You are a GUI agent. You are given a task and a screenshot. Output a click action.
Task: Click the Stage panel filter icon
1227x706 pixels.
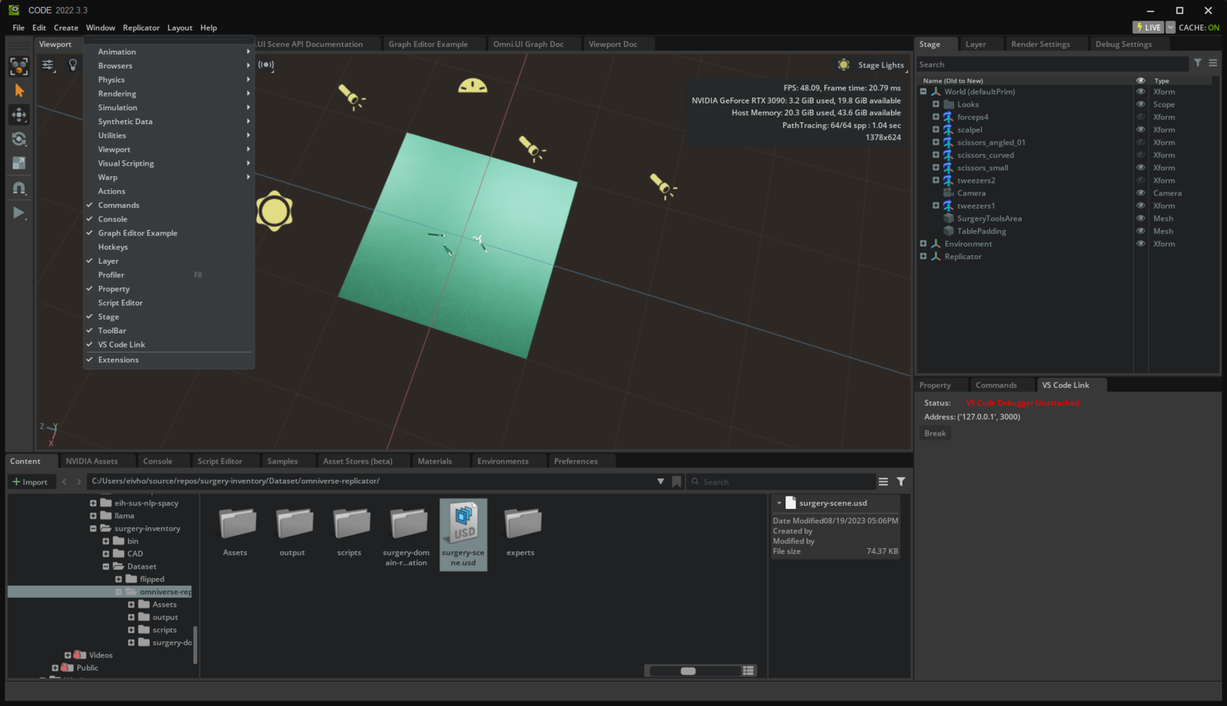click(x=1198, y=64)
